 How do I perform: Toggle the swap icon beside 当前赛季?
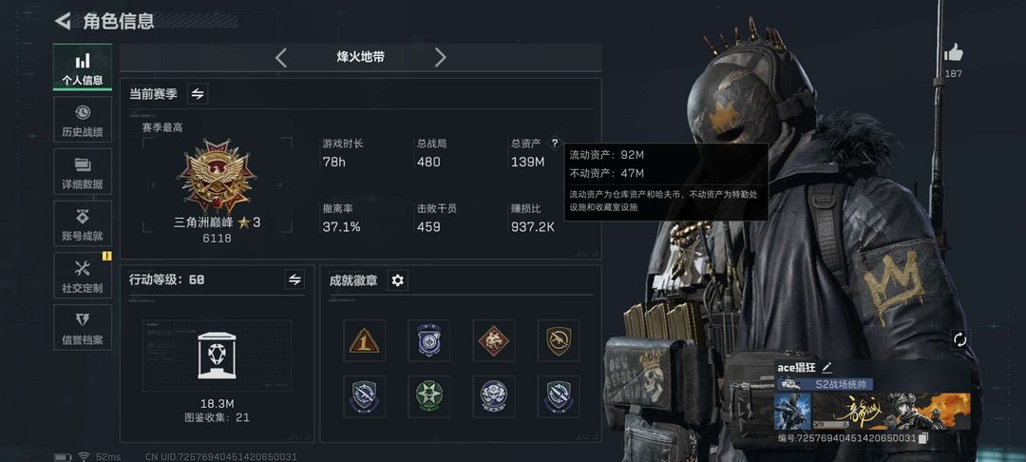pos(198,93)
